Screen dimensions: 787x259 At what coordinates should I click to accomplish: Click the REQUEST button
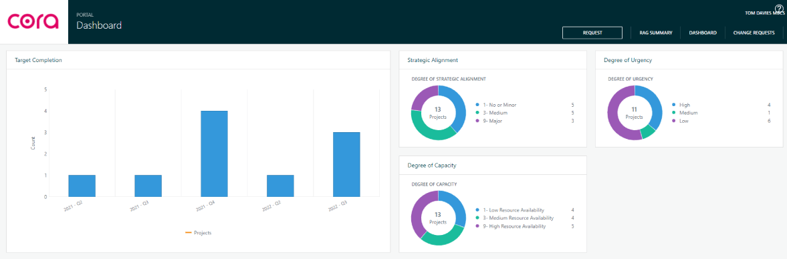tap(592, 33)
